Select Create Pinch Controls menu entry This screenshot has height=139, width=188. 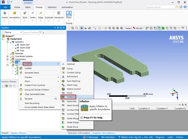(x=40, y=85)
